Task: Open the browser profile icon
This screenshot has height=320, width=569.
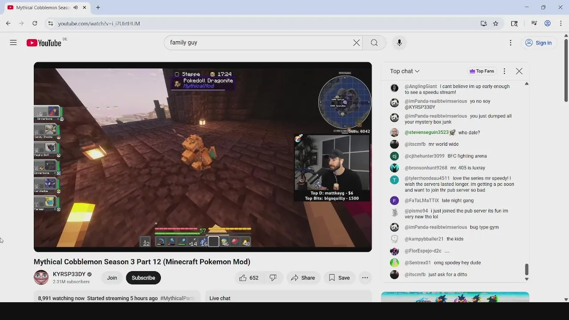Action: pyautogui.click(x=548, y=24)
